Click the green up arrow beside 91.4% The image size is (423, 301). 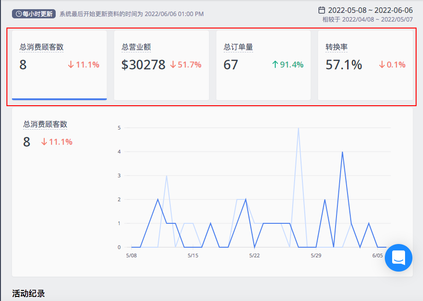275,65
